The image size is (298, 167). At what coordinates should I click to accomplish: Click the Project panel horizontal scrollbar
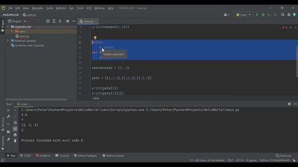[36, 99]
